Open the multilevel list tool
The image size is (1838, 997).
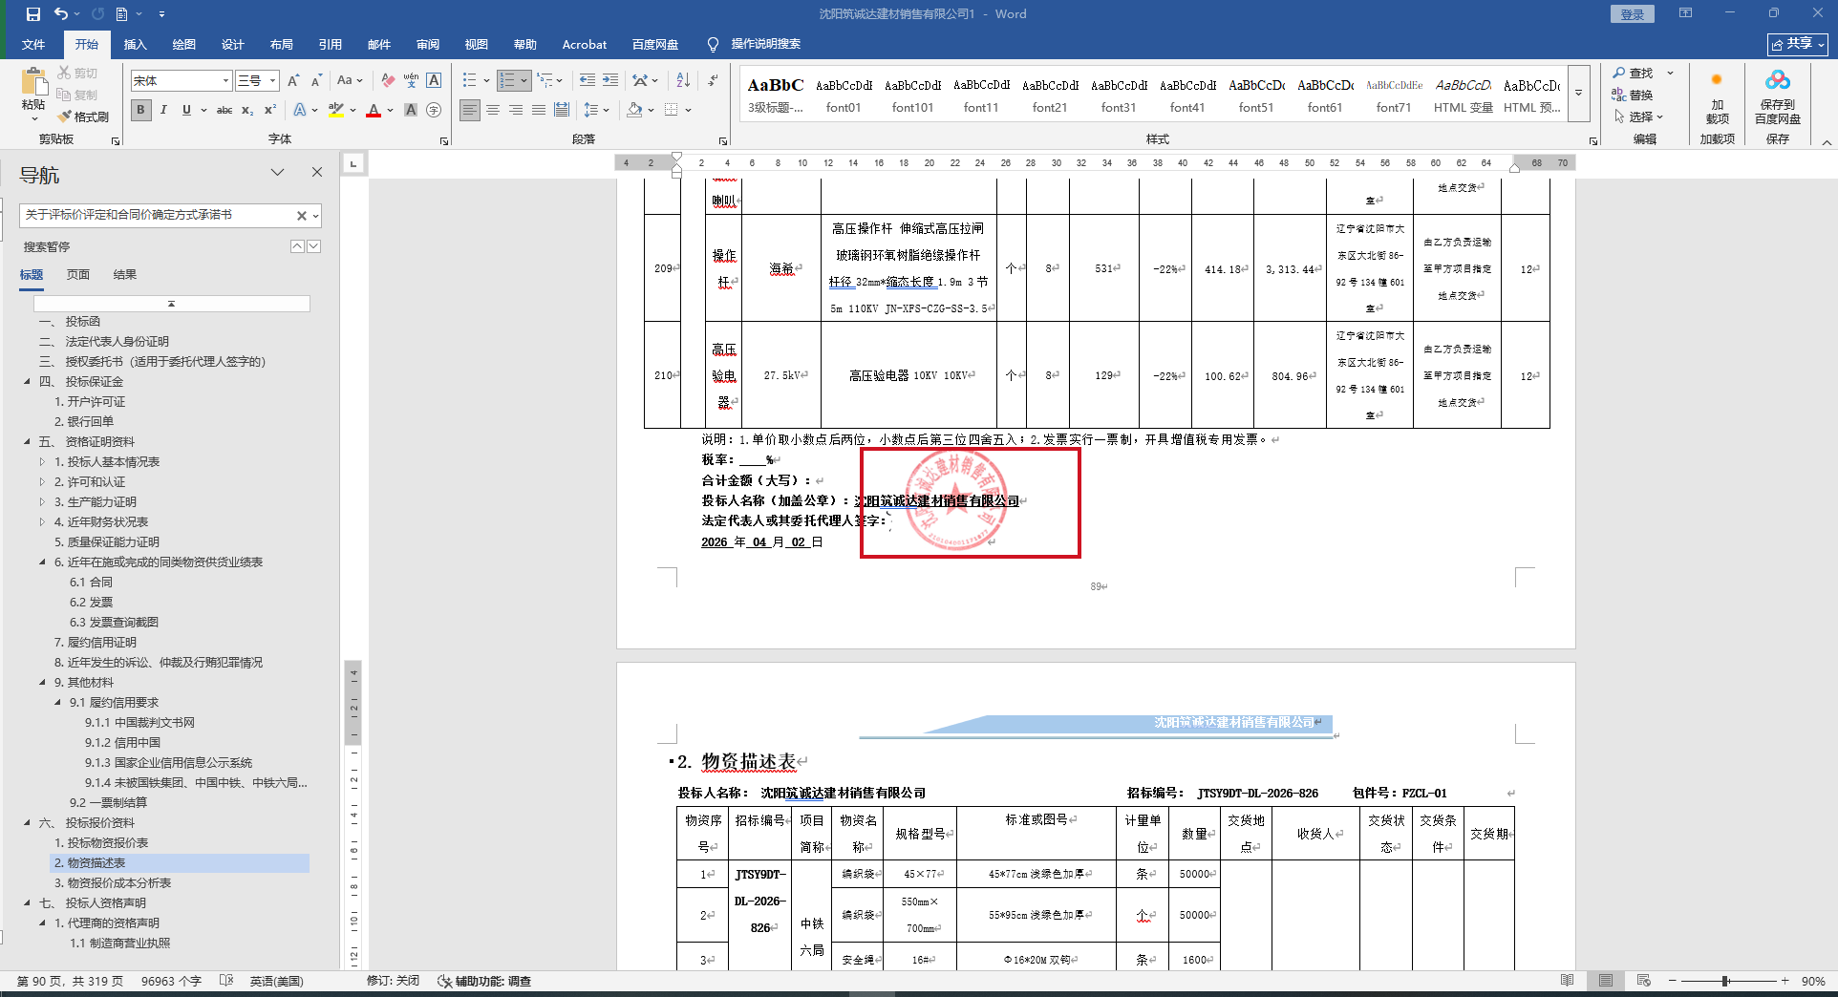pyautogui.click(x=545, y=81)
